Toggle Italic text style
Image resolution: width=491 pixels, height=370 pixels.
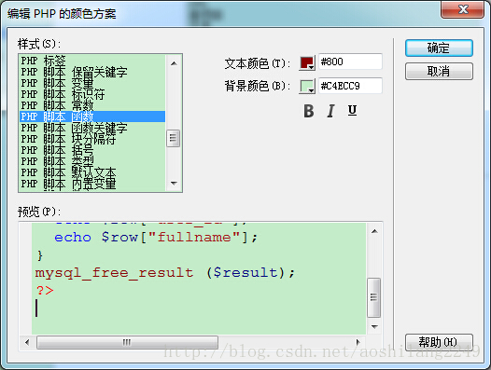[x=330, y=111]
